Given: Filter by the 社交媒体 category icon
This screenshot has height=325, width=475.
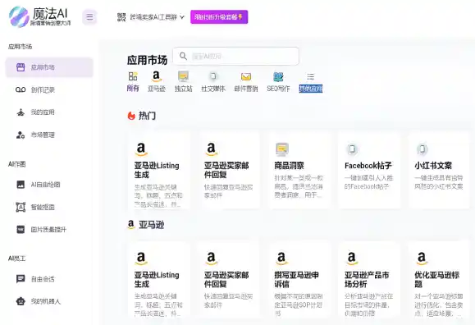Looking at the screenshot, I should click(x=213, y=76).
